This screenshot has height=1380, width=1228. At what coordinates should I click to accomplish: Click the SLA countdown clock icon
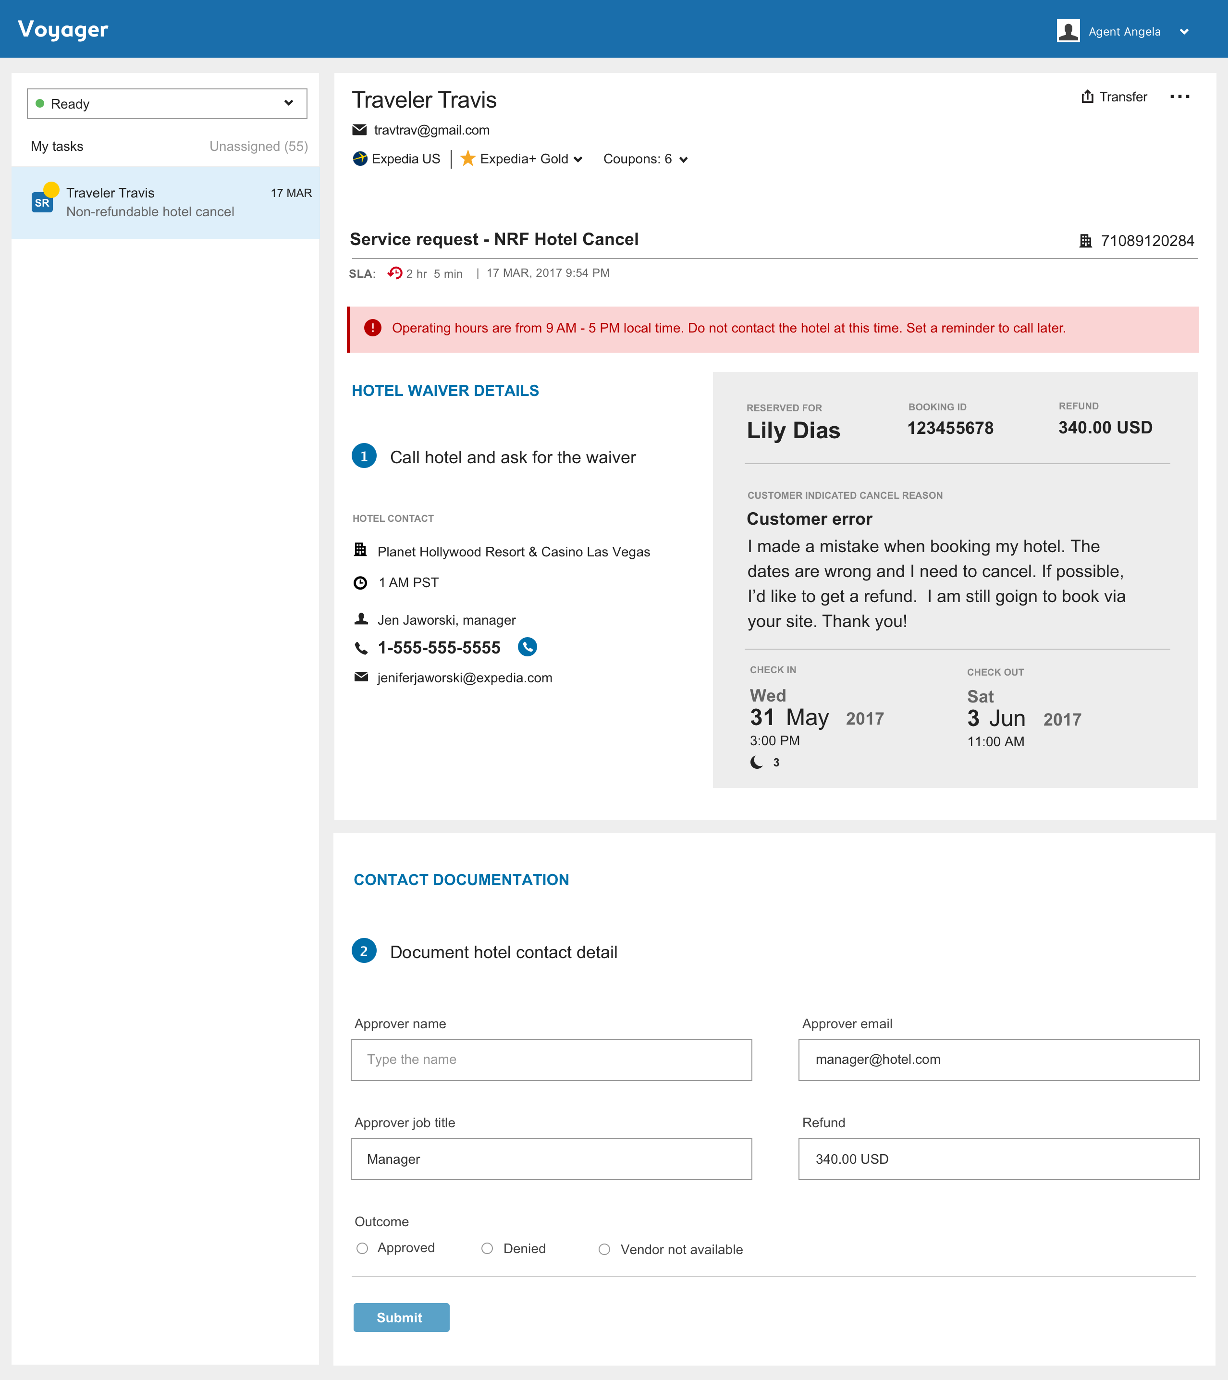point(395,273)
